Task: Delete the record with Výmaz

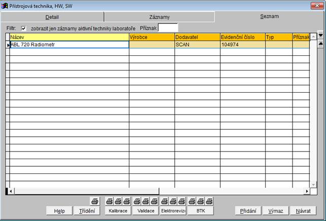Action: (x=276, y=211)
